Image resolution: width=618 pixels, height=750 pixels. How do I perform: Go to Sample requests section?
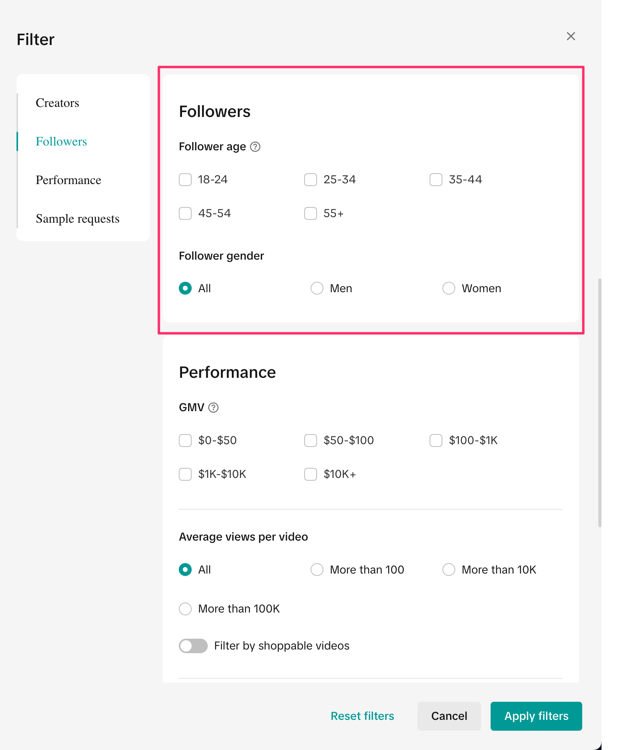(78, 219)
